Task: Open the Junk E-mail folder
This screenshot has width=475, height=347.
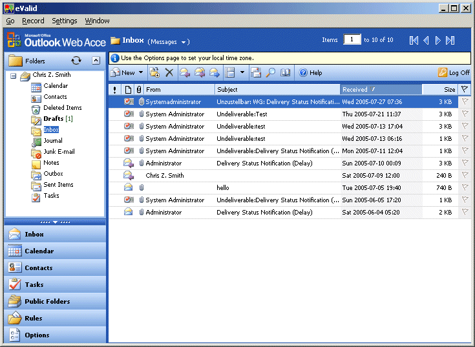Action: point(59,151)
